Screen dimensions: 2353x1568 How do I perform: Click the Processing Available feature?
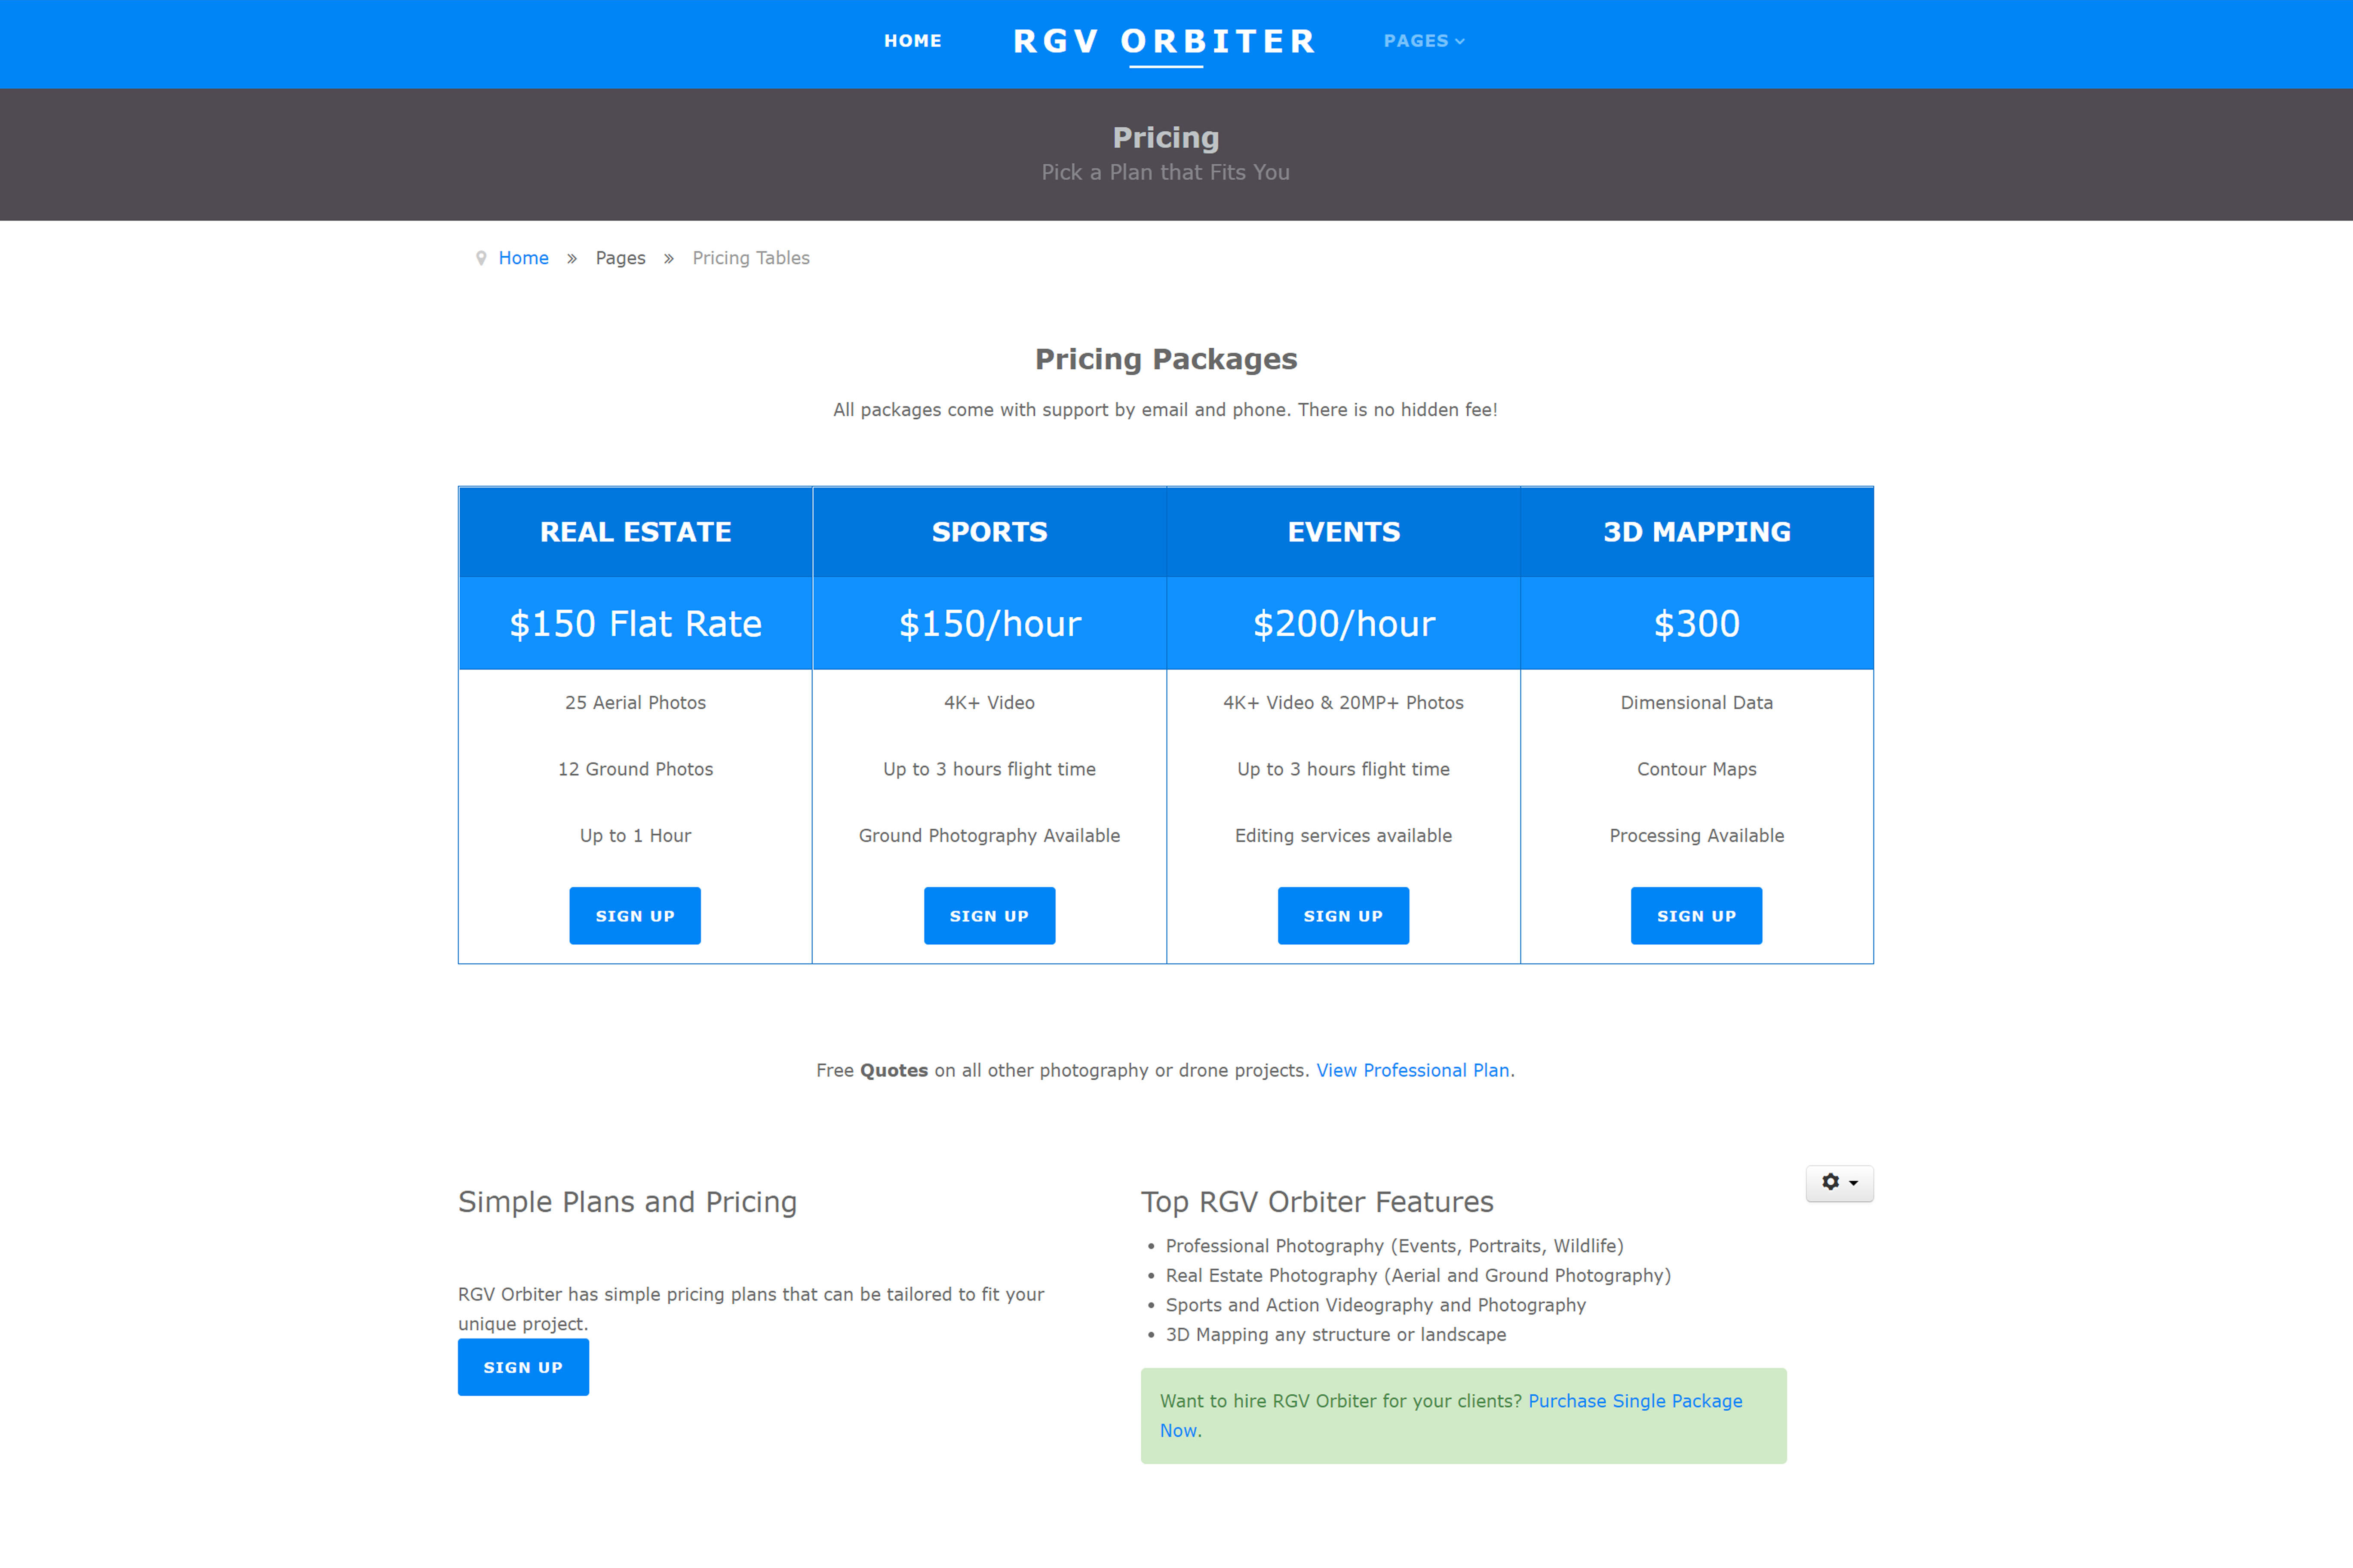(1697, 836)
